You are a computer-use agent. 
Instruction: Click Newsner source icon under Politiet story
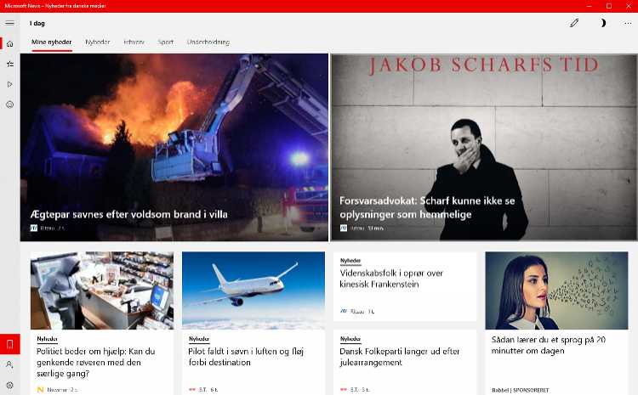[x=40, y=390]
